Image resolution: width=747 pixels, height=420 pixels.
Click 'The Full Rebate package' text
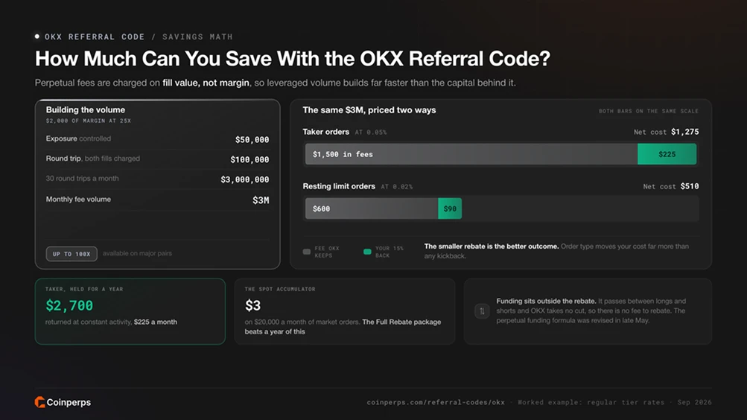tap(401, 322)
